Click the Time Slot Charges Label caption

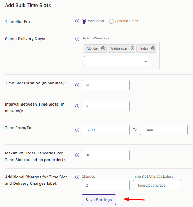tap(153, 177)
